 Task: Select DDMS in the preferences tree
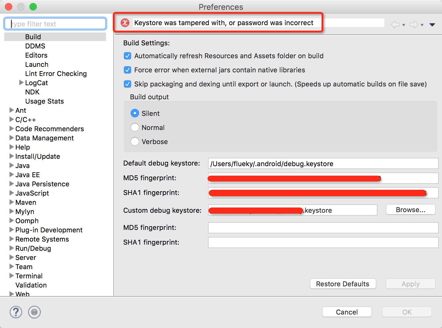[35, 46]
